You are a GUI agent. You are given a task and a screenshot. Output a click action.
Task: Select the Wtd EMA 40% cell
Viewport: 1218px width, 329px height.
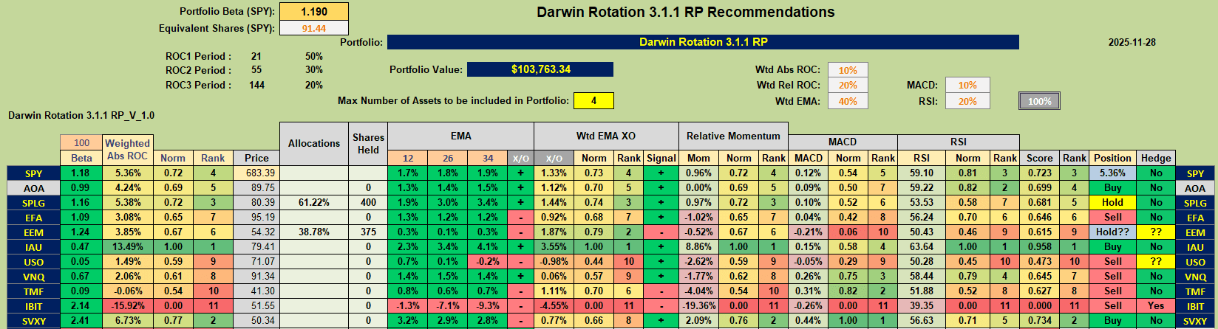pyautogui.click(x=848, y=101)
